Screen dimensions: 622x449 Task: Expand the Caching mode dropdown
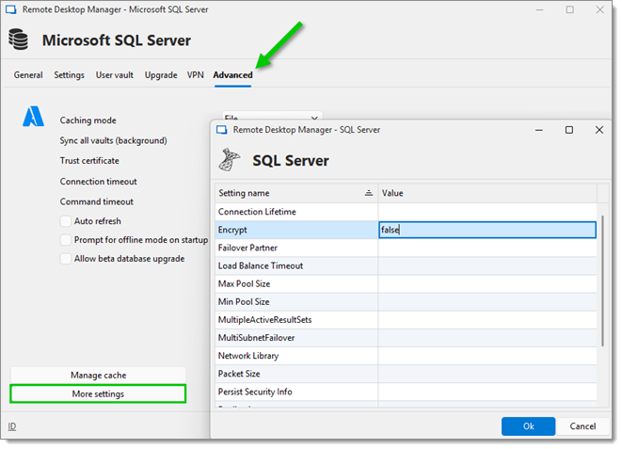pyautogui.click(x=272, y=116)
